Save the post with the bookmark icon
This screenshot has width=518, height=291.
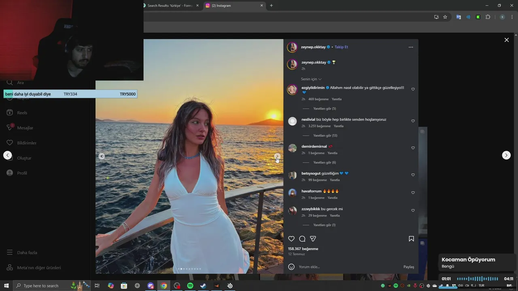click(411, 239)
